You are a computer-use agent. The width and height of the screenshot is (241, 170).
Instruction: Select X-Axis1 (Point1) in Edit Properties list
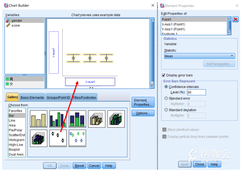[173, 24]
